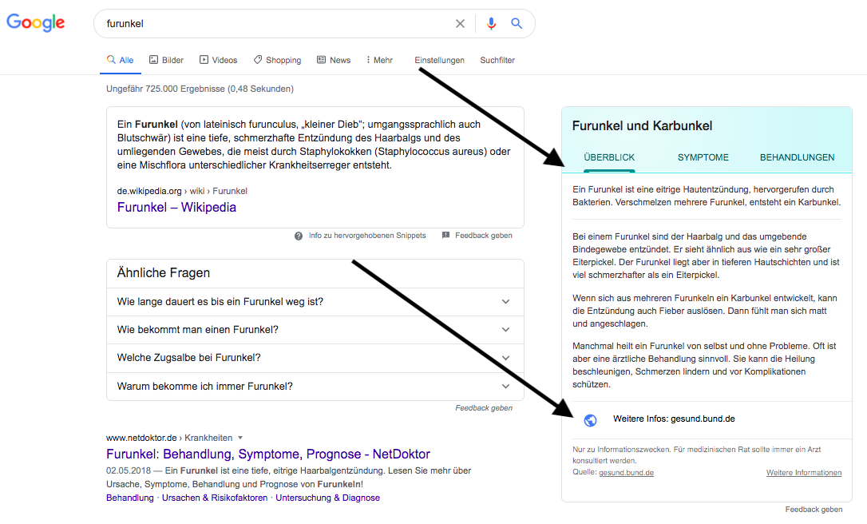Switch to the Shopping results tab
867x524 pixels.
click(x=278, y=60)
